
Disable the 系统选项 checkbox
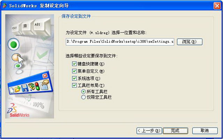[74, 78]
